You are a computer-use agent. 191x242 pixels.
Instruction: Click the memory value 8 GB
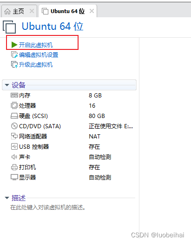tap(95, 95)
